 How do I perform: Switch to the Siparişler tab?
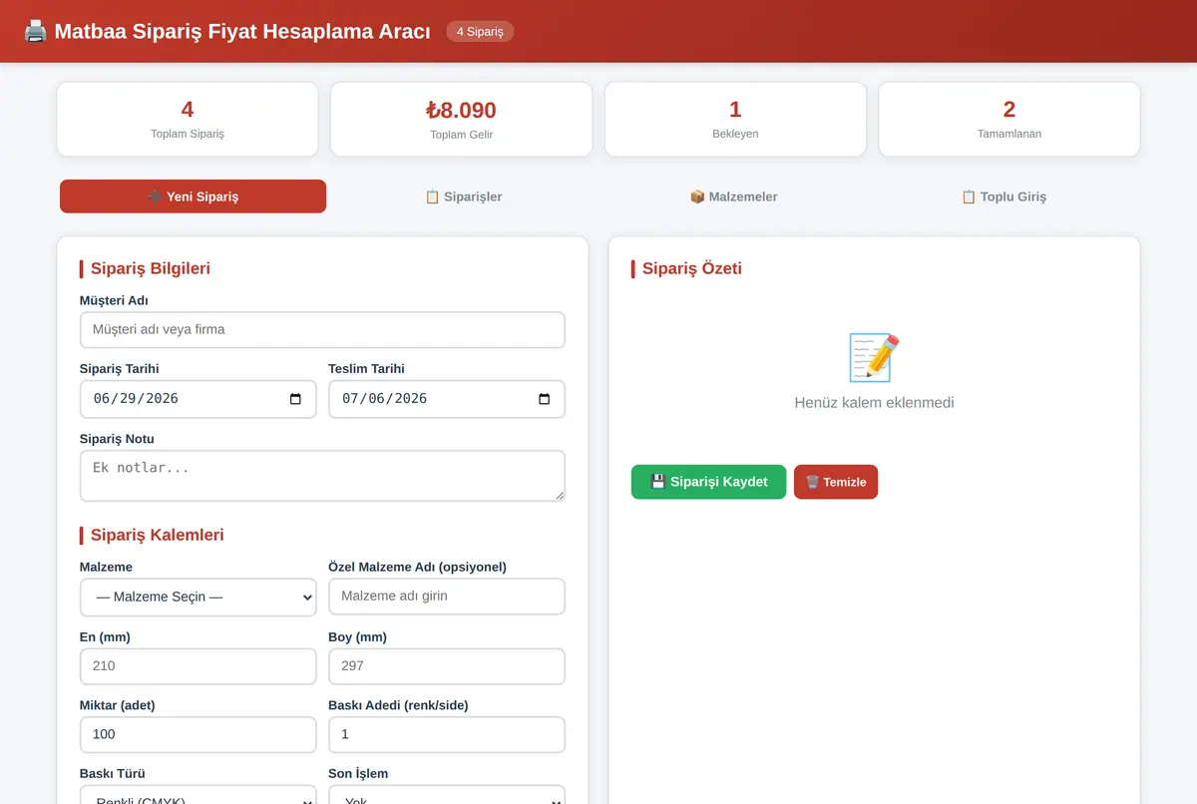click(x=464, y=197)
